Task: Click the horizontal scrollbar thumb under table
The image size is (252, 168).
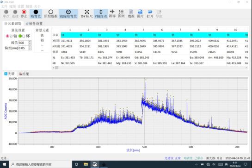Action: coord(57,68)
